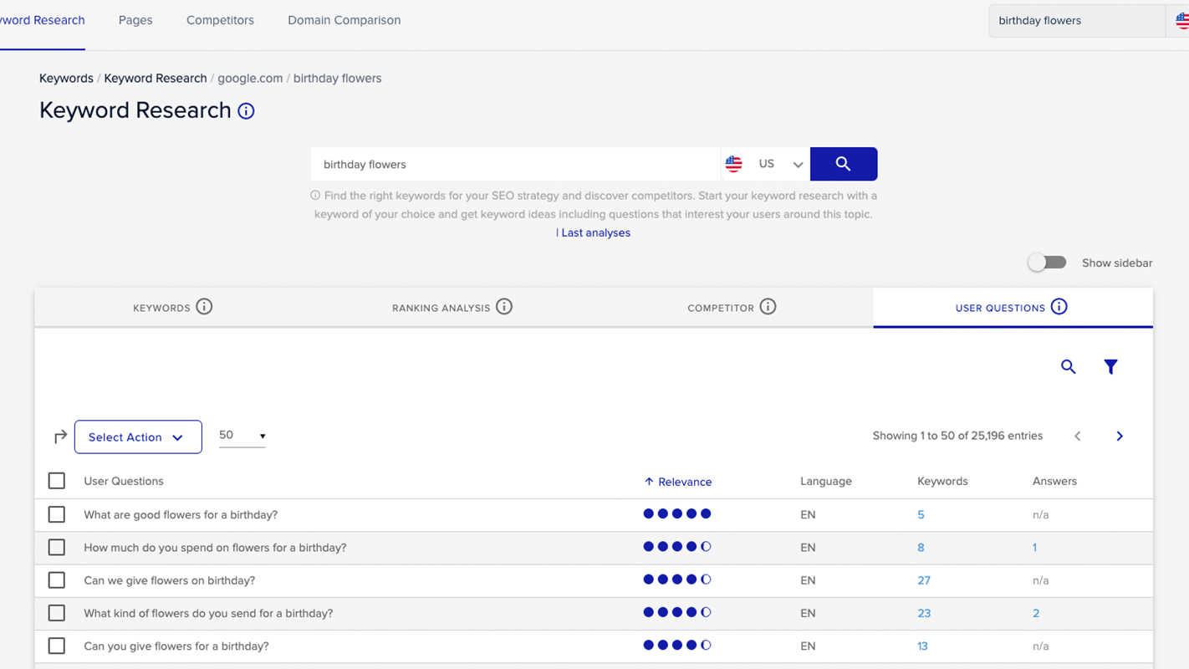Open the 50 entries-per-page dropdown
Image resolution: width=1189 pixels, height=669 pixels.
[x=242, y=436]
